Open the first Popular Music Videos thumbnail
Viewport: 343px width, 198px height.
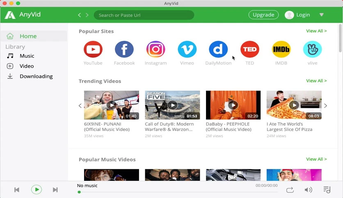pyautogui.click(x=111, y=175)
